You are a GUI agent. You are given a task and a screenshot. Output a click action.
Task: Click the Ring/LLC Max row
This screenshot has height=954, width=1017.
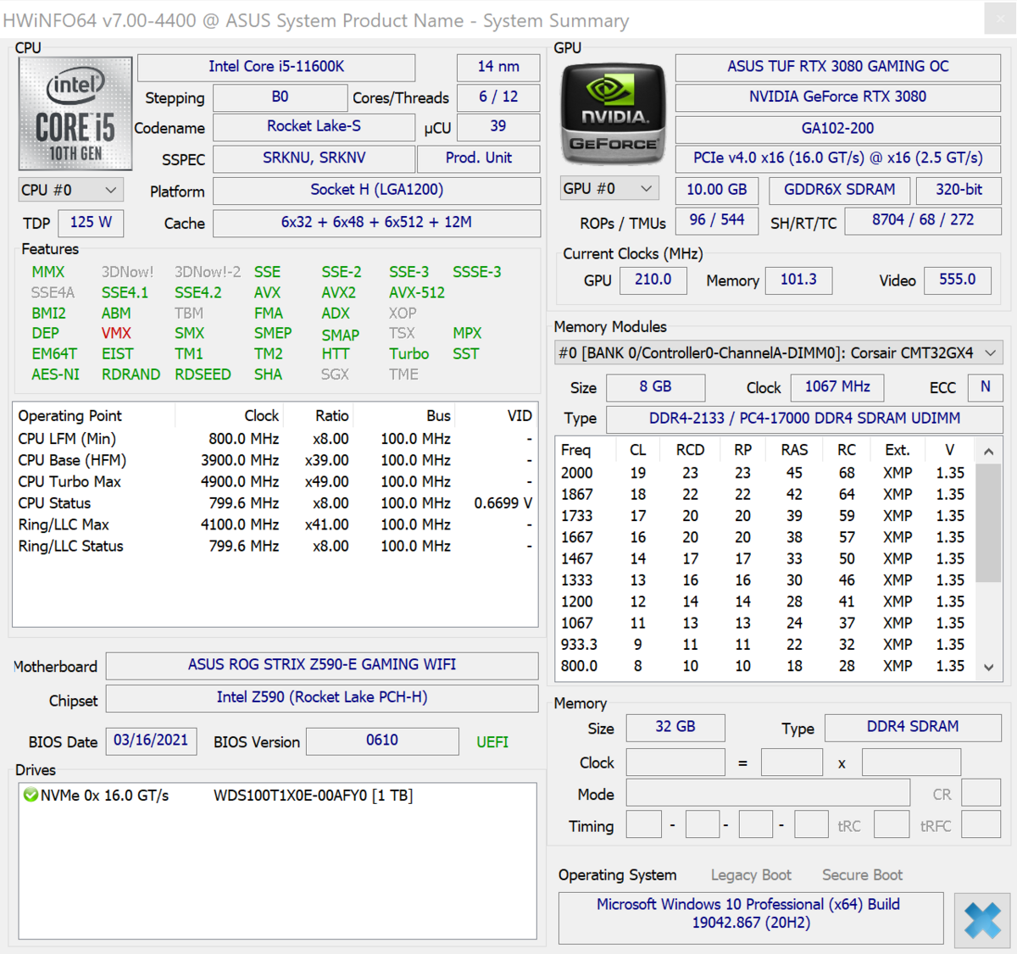275,525
